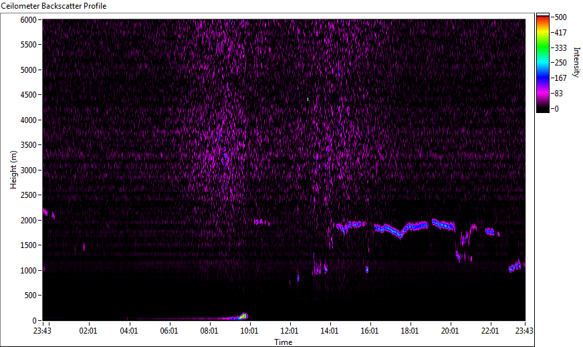
Task: Click the Ceilometer Backscatter Profile title
Action: [54, 6]
